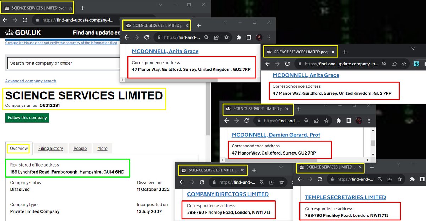426x221 pixels.
Task: Share the Company Directors Limited page
Action: (272, 182)
